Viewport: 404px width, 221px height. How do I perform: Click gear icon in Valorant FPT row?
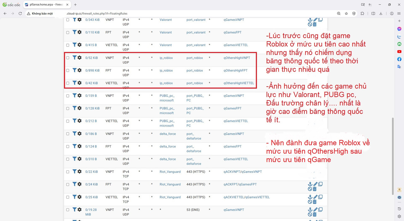pos(80,32)
